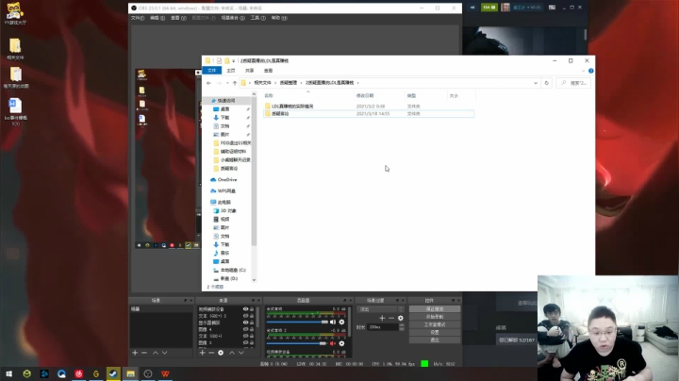Click 退出 button in OBS controls
679x381 pixels.
coord(435,340)
